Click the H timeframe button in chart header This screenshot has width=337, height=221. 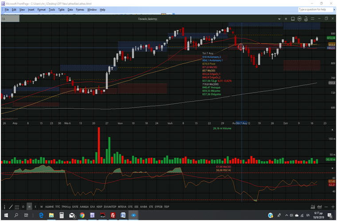286,19
